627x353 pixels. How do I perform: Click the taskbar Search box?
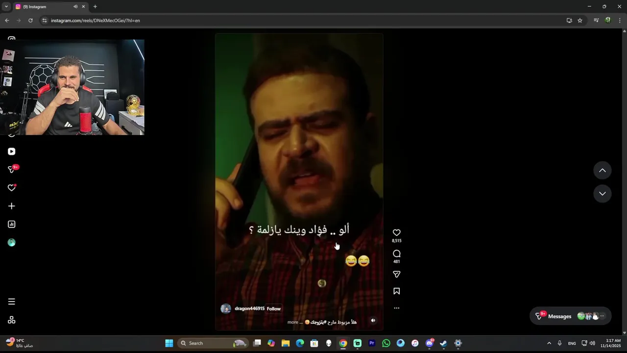[x=212, y=343]
